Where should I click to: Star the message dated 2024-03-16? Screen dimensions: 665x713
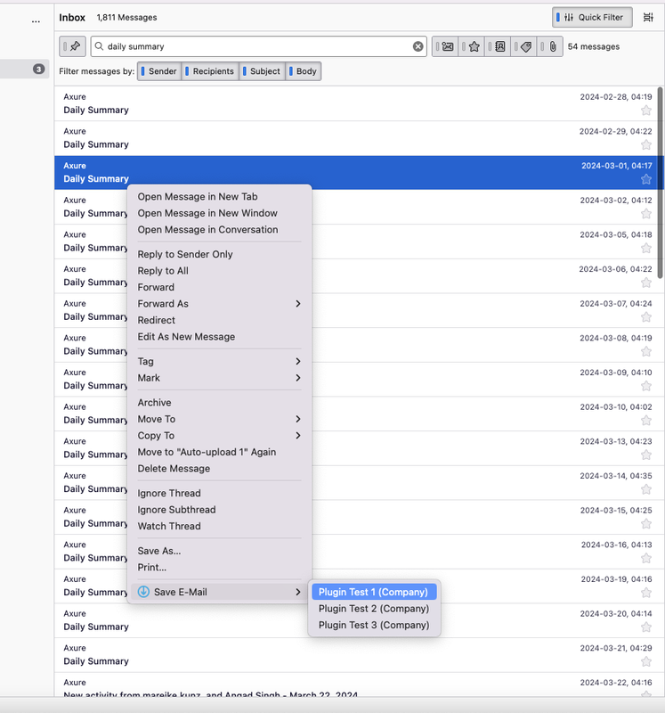(x=646, y=558)
